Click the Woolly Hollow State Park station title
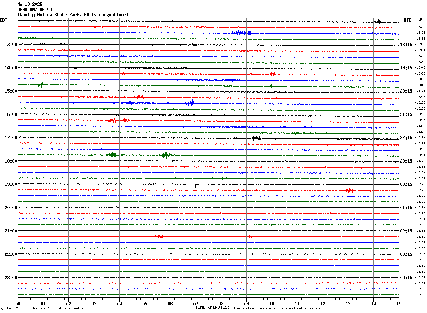Image resolution: width=427 pixels, height=313 pixels. 73,15
